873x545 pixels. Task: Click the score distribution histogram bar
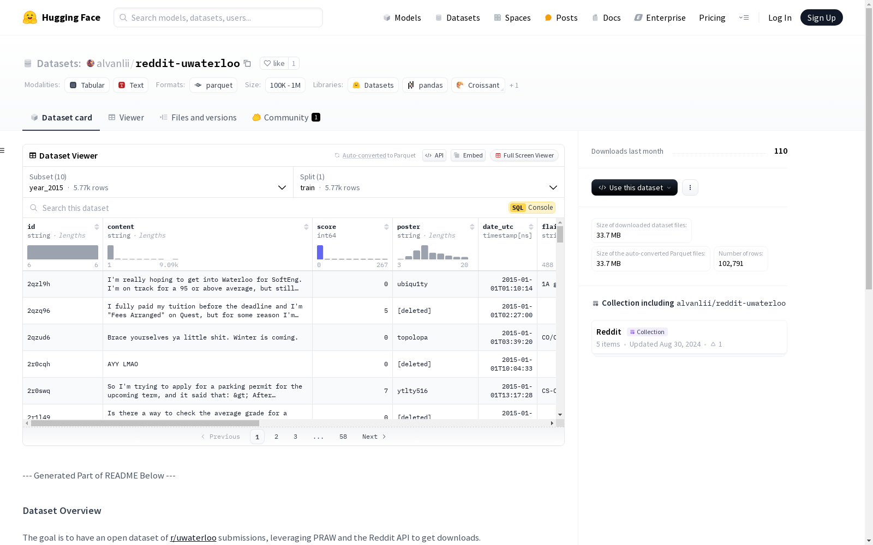pyautogui.click(x=320, y=252)
